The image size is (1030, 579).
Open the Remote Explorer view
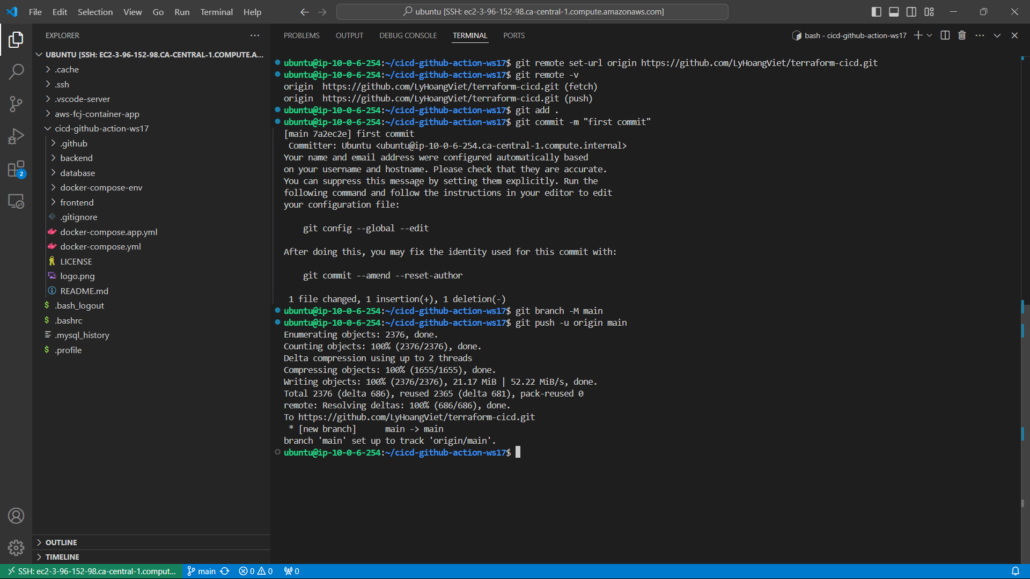(x=16, y=201)
